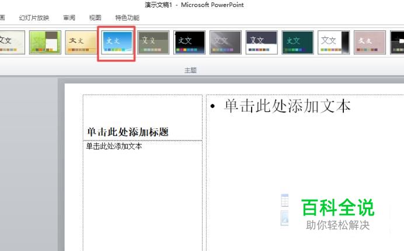The height and width of the screenshot is (251, 404).
Task: Pick the black theme with rainbow color bar
Action: [x=189, y=43]
